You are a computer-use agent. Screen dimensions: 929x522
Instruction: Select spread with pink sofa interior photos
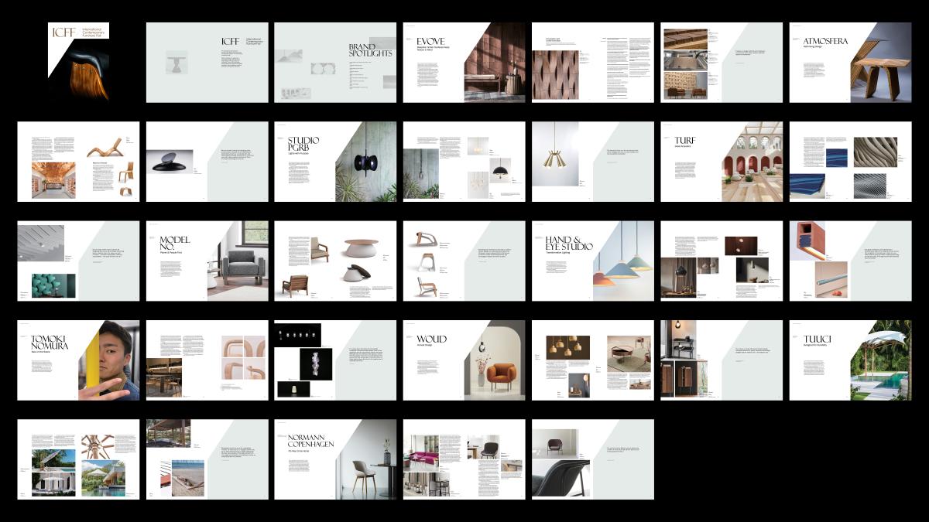(464, 459)
